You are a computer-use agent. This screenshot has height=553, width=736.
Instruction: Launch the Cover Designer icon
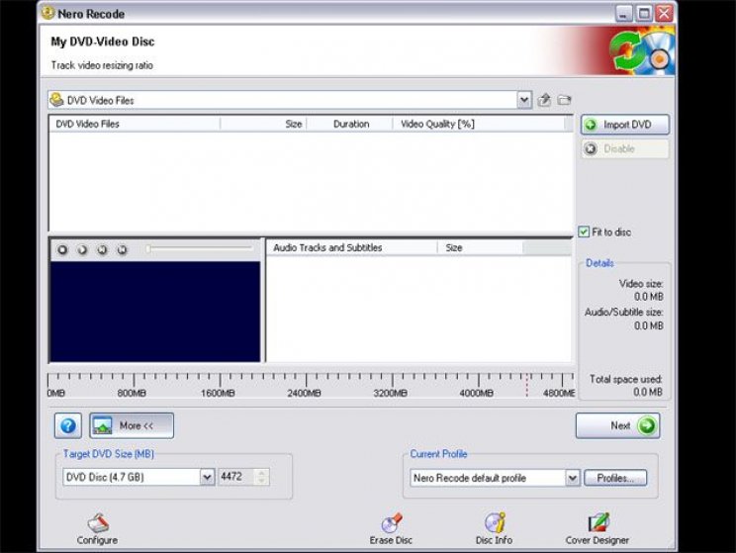598,529
